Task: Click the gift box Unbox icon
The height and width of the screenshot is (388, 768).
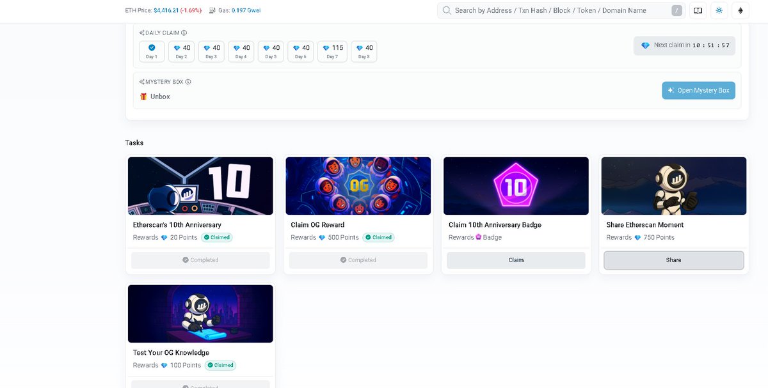Action: pyautogui.click(x=143, y=97)
